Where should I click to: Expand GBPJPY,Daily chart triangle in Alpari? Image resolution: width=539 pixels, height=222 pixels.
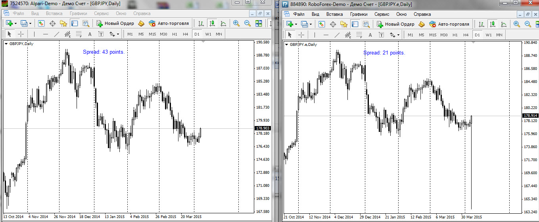click(x=6, y=44)
